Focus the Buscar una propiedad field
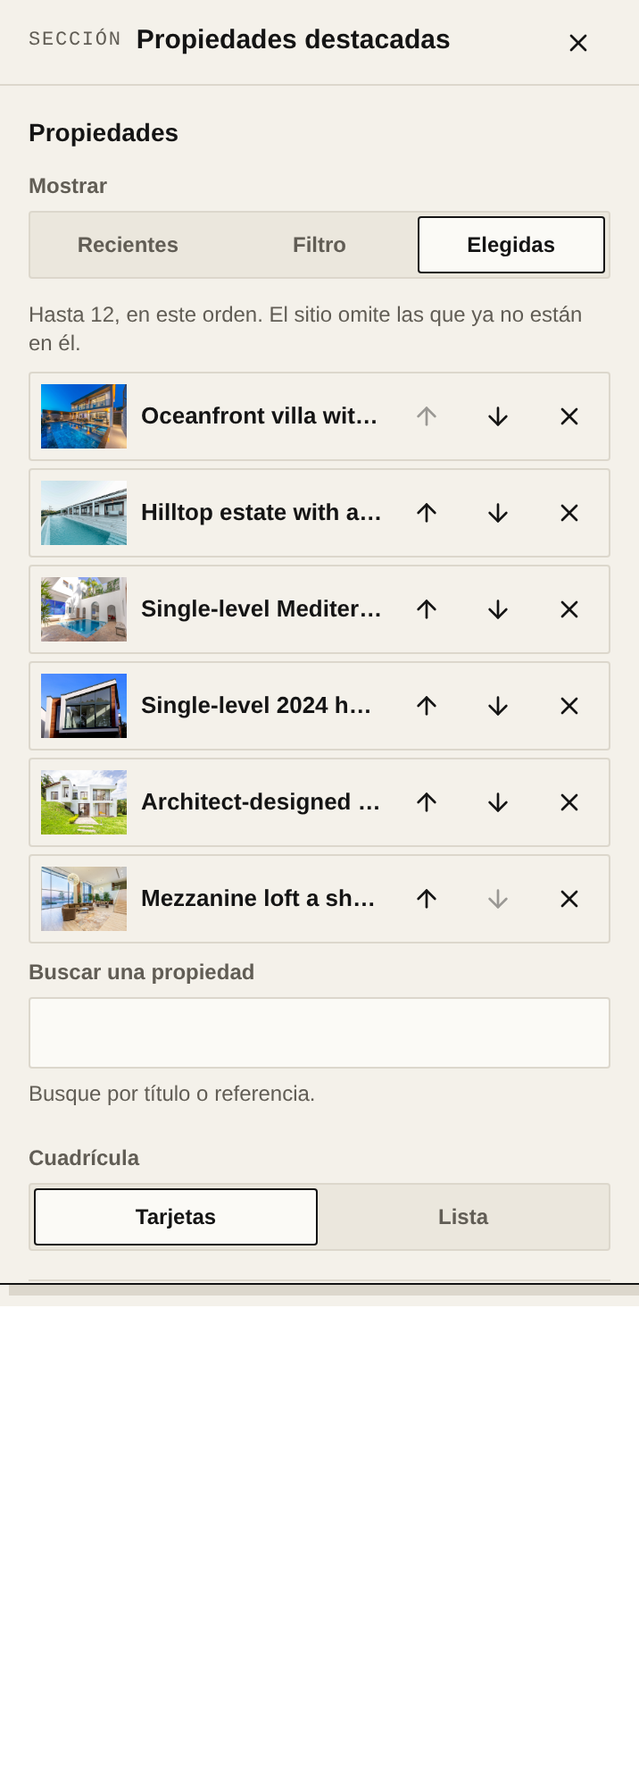Image resolution: width=639 pixels, height=1778 pixels. [x=319, y=1033]
